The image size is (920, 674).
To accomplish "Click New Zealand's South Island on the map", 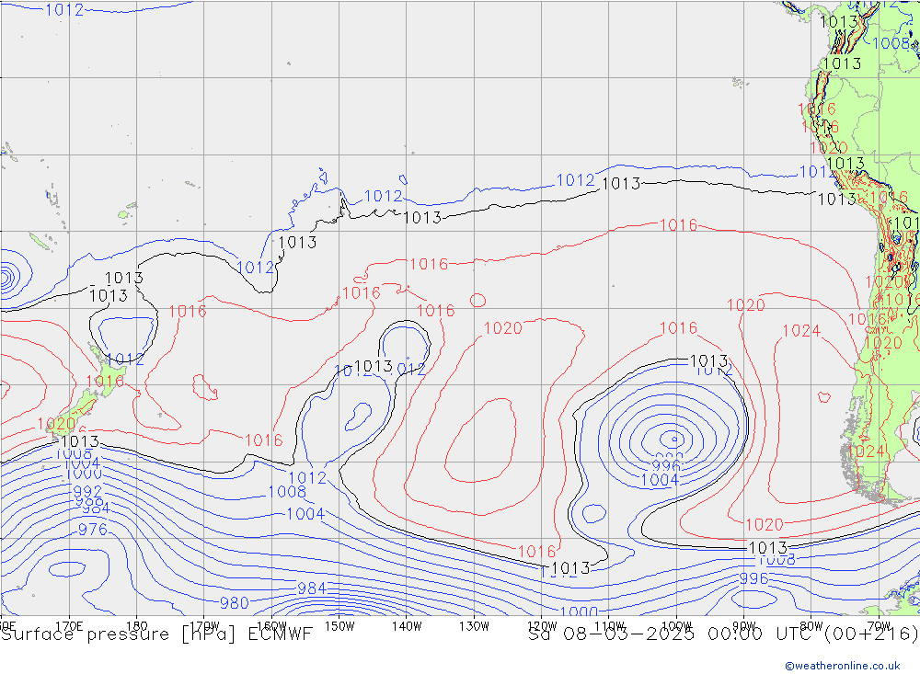I will click(72, 414).
